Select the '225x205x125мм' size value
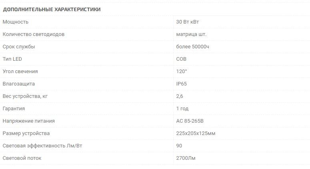Viewport: 310px width, 169px height. pos(196,133)
